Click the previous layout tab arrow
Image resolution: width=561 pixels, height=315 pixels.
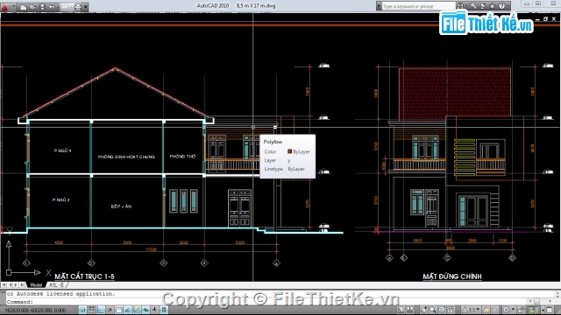pos(10,284)
